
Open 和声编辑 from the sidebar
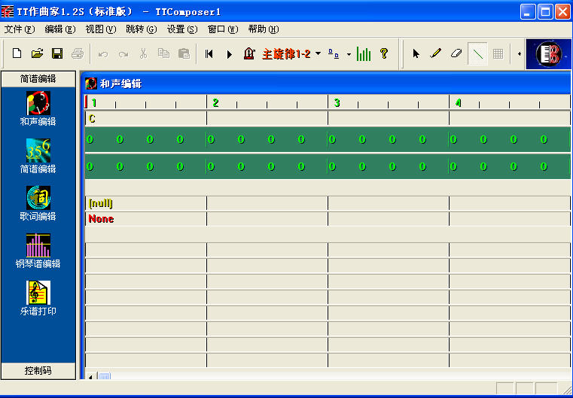click(38, 109)
